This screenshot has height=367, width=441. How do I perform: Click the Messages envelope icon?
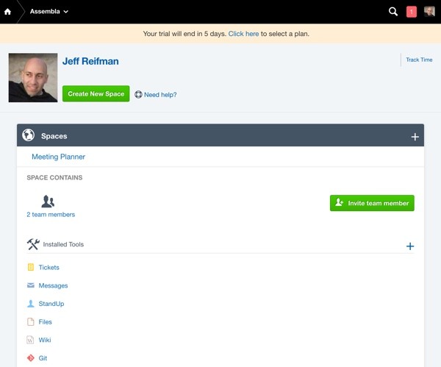click(x=31, y=285)
